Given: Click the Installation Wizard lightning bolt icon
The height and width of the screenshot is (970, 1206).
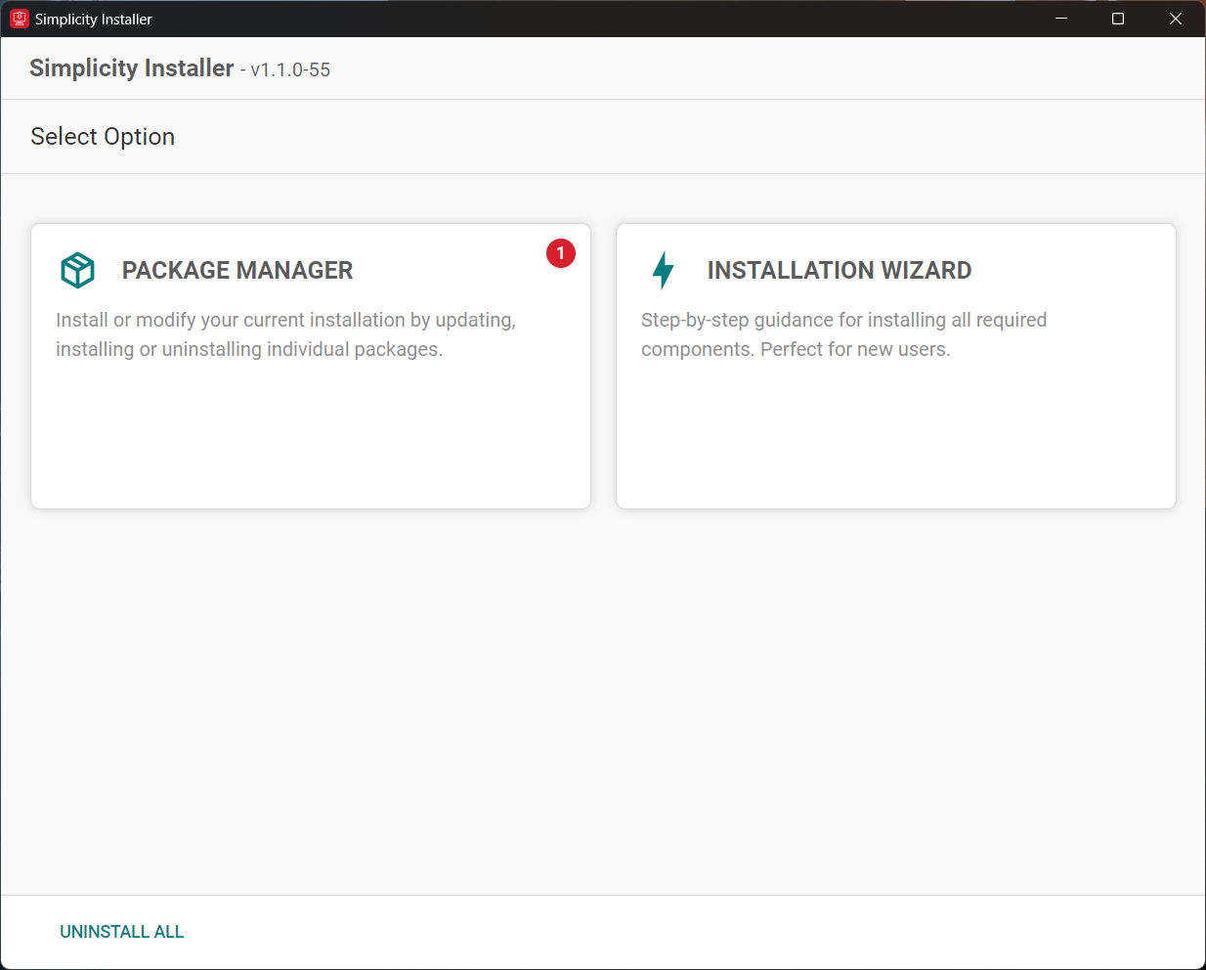Looking at the screenshot, I should 663,270.
